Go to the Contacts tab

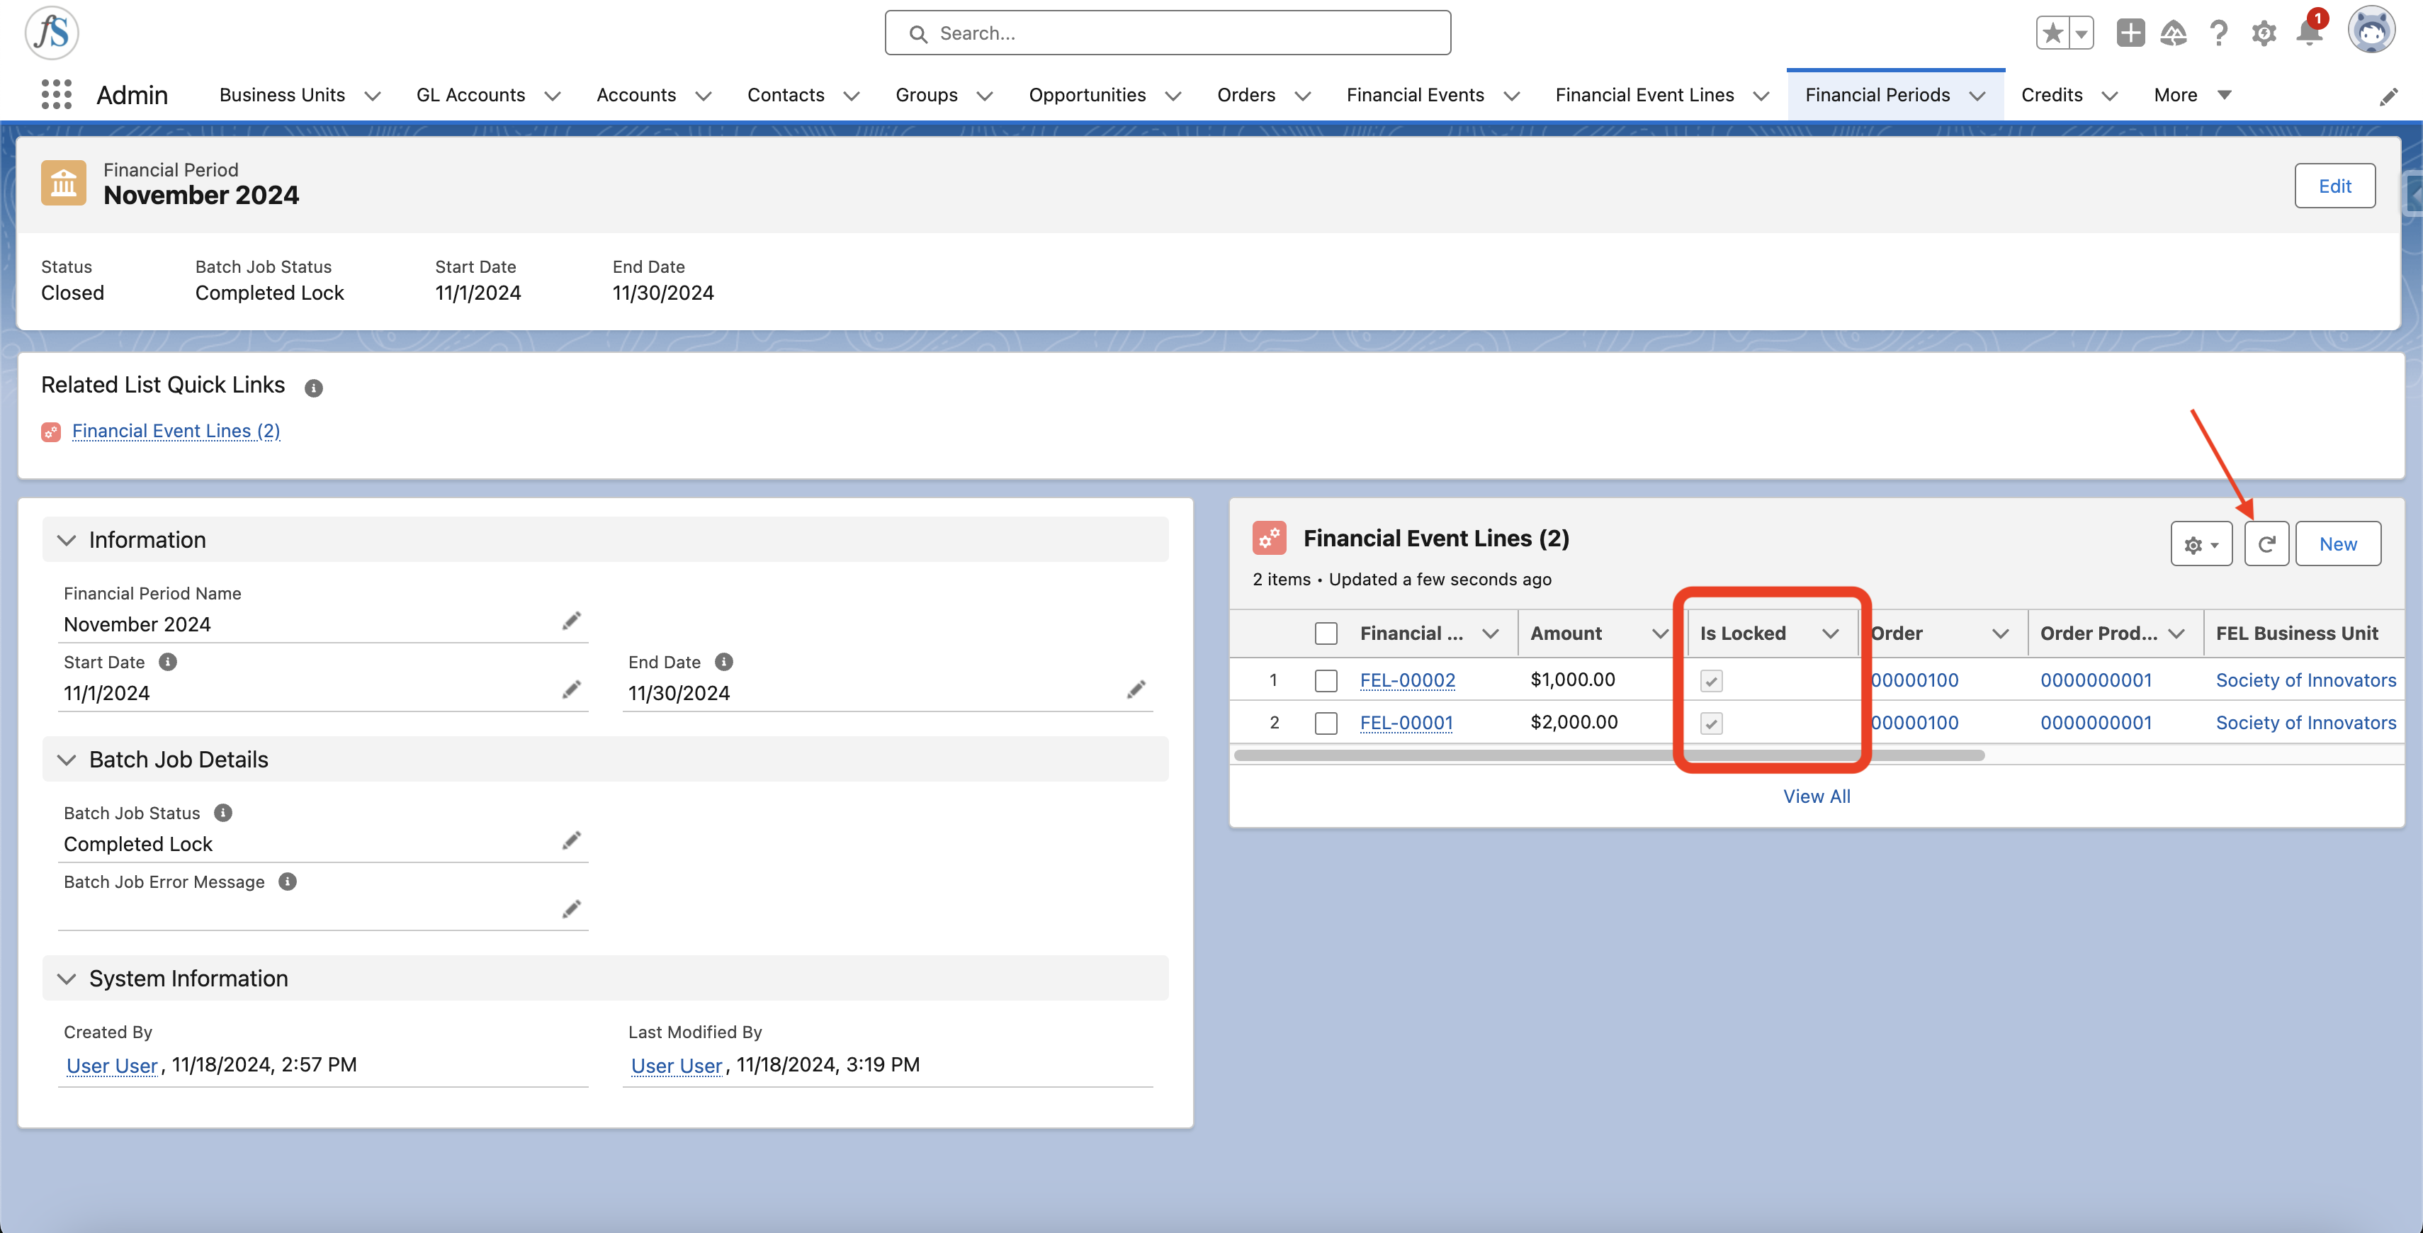point(786,95)
